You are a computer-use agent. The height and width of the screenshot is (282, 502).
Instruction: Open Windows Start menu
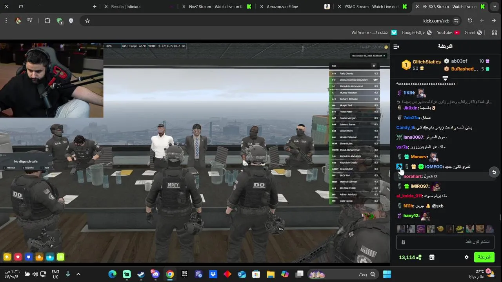(x=387, y=274)
